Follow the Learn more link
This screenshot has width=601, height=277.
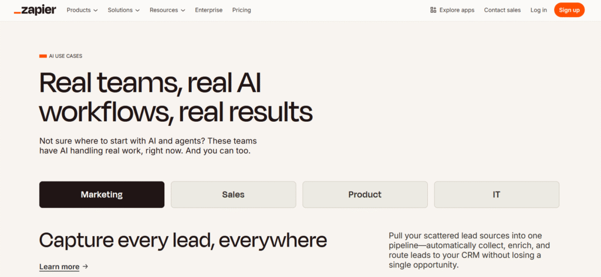59,266
